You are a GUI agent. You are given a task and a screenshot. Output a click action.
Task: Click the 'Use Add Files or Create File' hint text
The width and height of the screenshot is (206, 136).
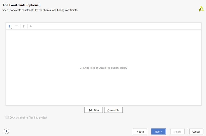pos(103,68)
